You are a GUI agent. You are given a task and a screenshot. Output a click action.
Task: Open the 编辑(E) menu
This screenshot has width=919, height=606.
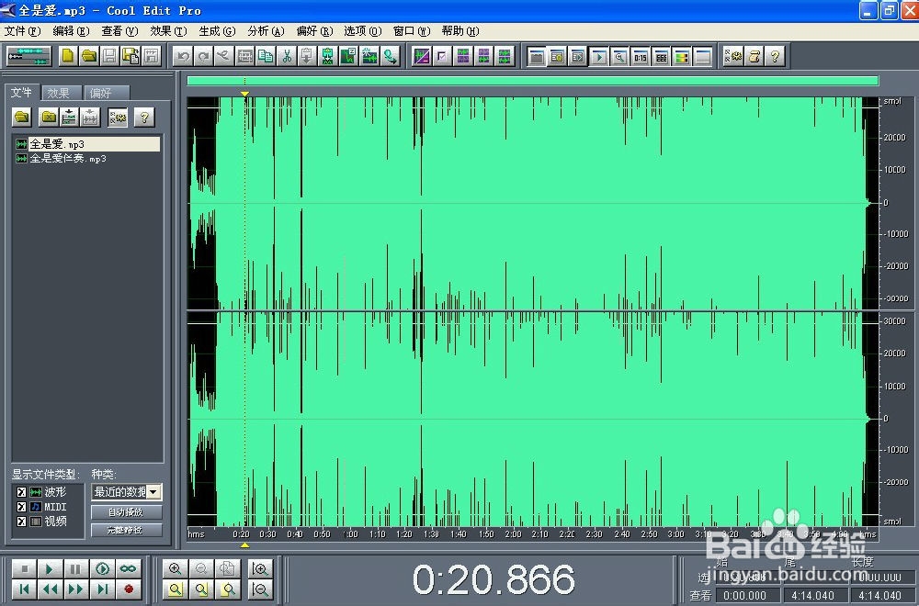click(x=71, y=31)
